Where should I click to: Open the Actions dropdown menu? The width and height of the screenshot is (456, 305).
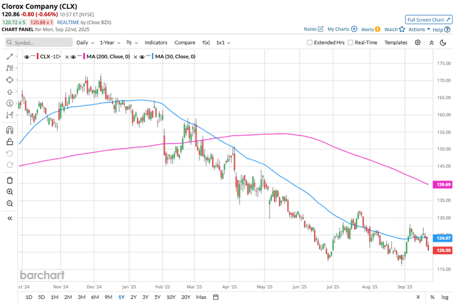click(x=419, y=30)
